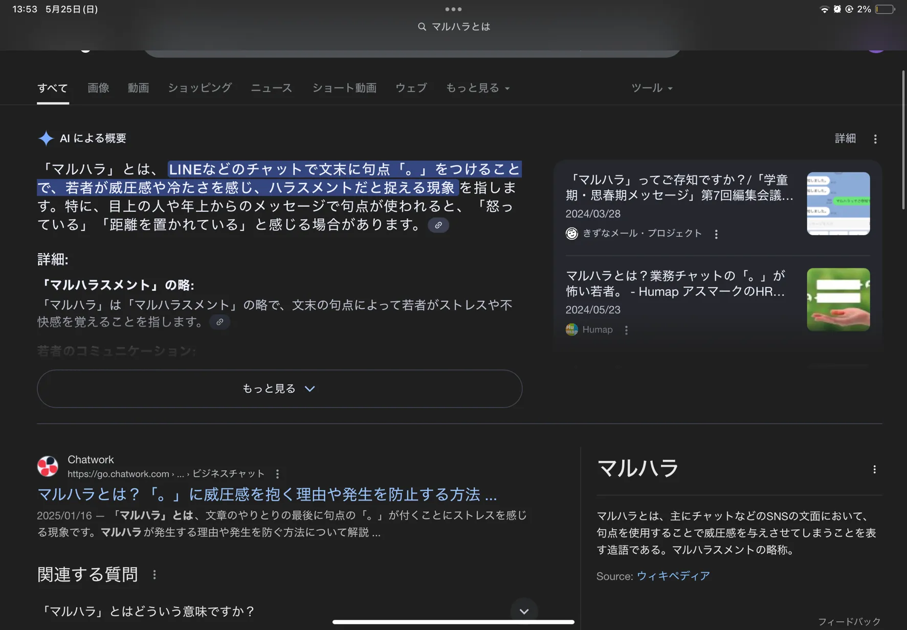This screenshot has height=630, width=907.
Task: Tap the search magnifier icon in address bar
Action: pyautogui.click(x=422, y=27)
